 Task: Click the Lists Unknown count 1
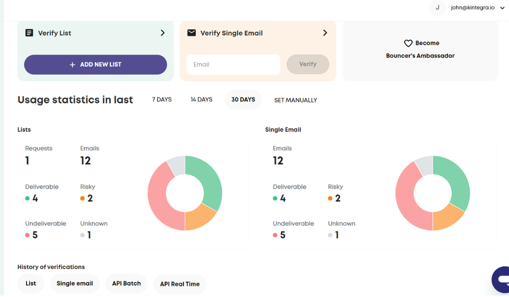[89, 235]
